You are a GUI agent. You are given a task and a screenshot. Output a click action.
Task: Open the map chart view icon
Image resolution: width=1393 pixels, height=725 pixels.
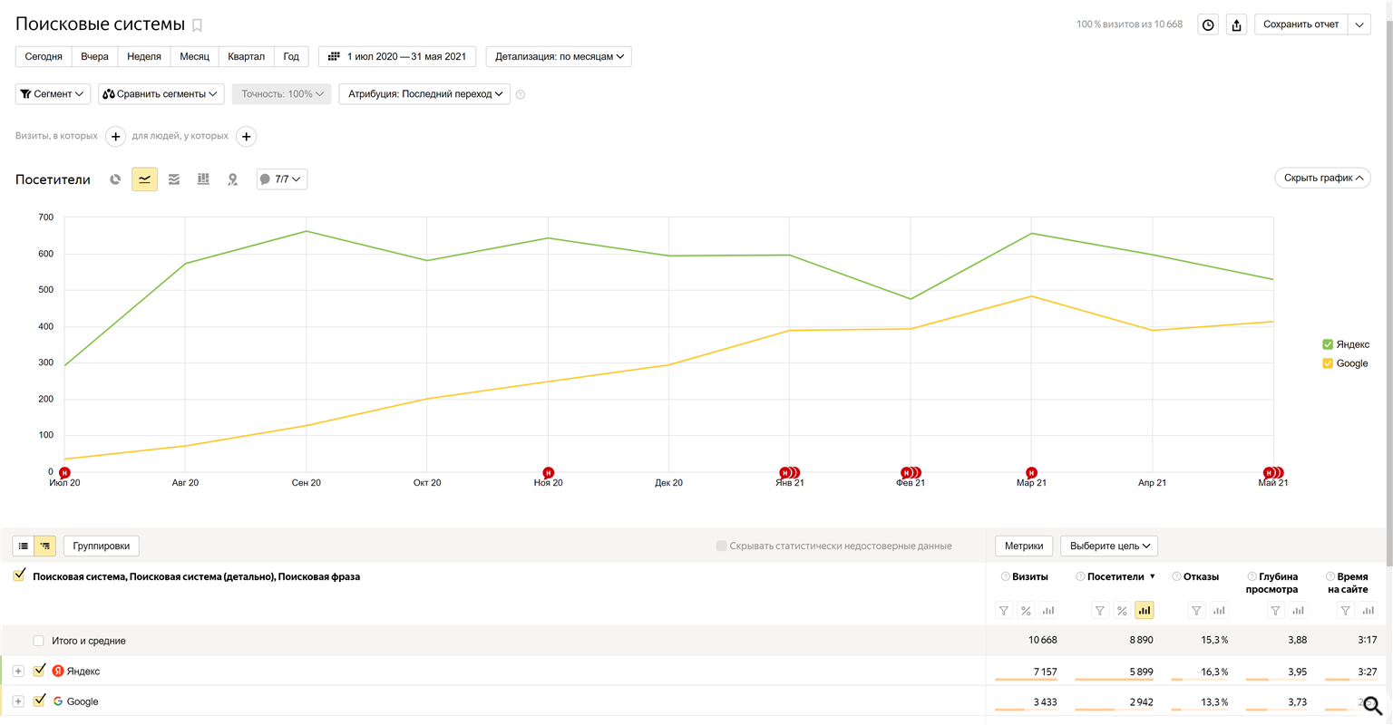point(233,179)
